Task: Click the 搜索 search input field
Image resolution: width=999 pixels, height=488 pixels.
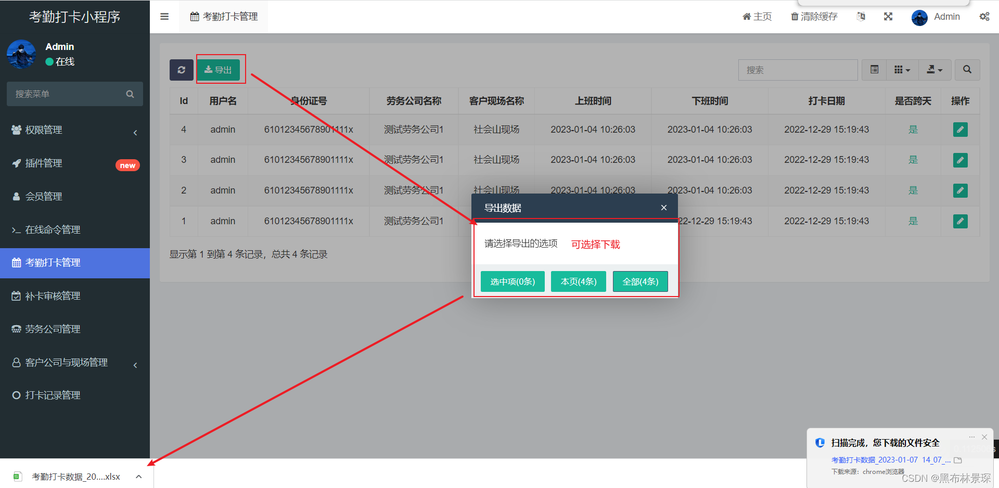Action: [x=798, y=69]
